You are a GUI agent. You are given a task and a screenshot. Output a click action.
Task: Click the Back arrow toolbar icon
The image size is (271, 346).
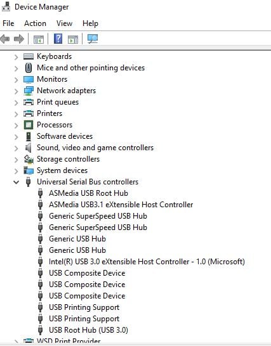point(5,39)
